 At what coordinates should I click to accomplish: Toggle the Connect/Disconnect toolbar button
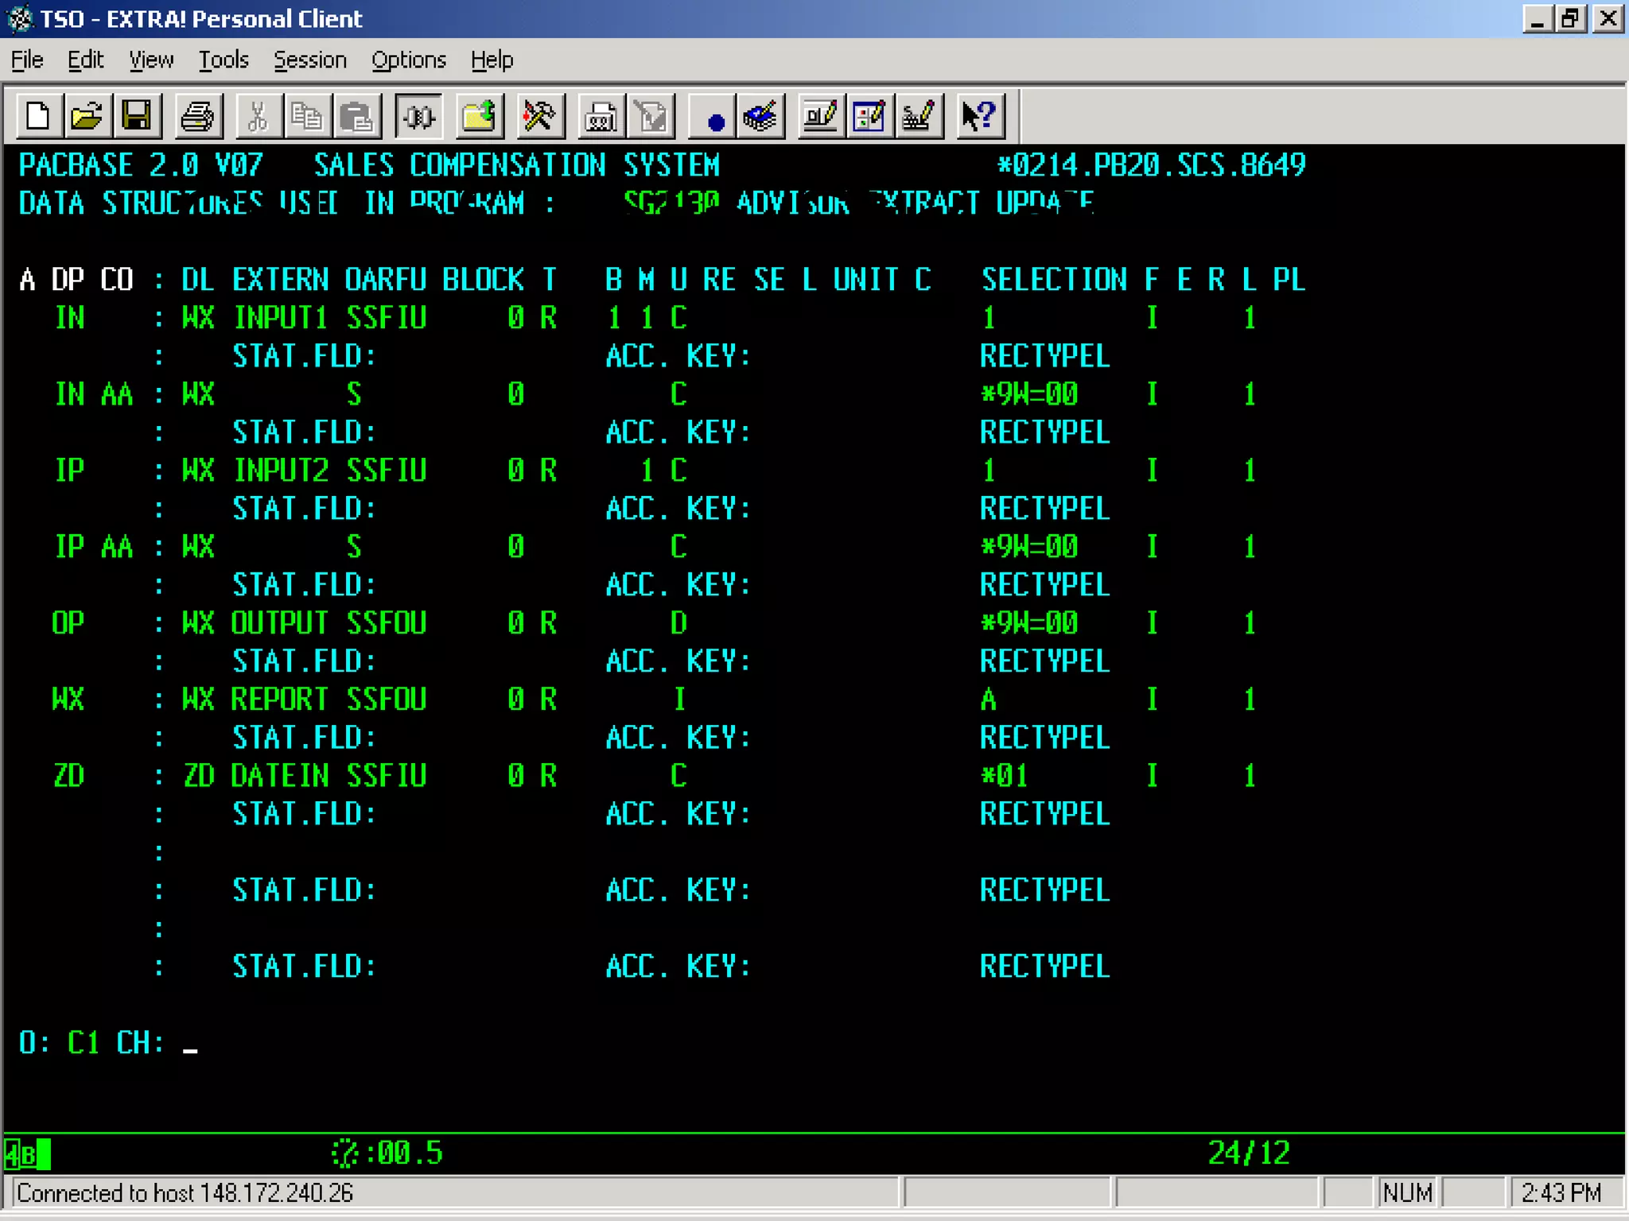coord(418,117)
